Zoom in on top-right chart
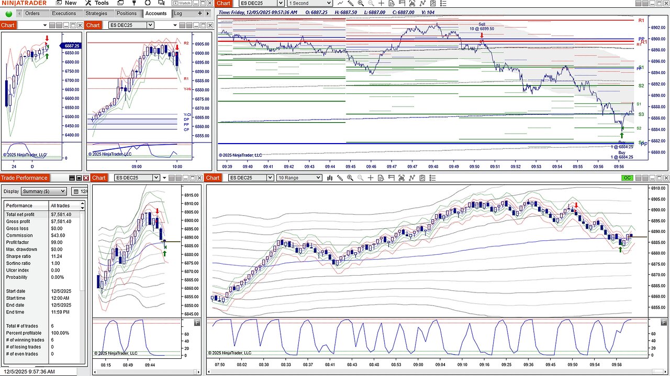This screenshot has width=670, height=376. (x=361, y=3)
